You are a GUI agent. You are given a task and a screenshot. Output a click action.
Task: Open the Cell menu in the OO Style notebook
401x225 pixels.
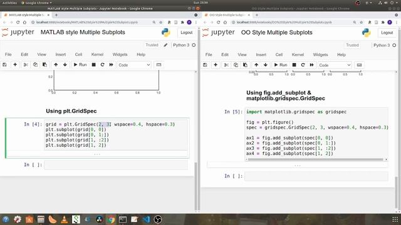[279, 55]
